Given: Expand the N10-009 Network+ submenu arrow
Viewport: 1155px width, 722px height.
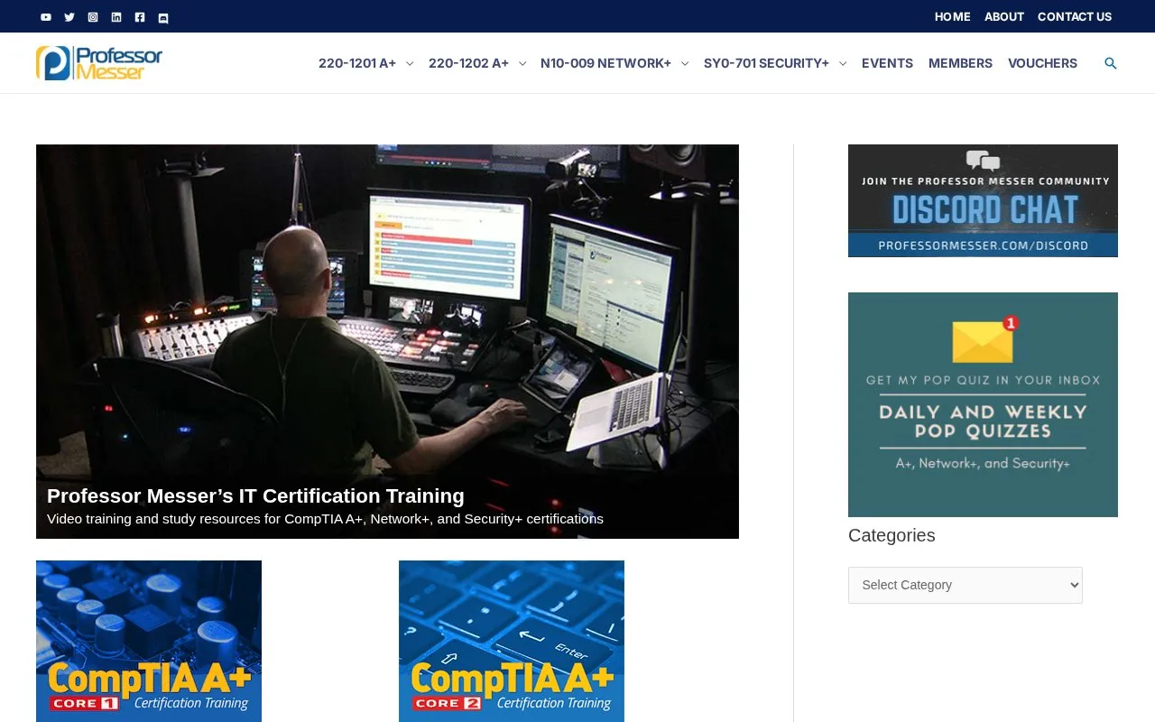Looking at the screenshot, I should (x=685, y=63).
